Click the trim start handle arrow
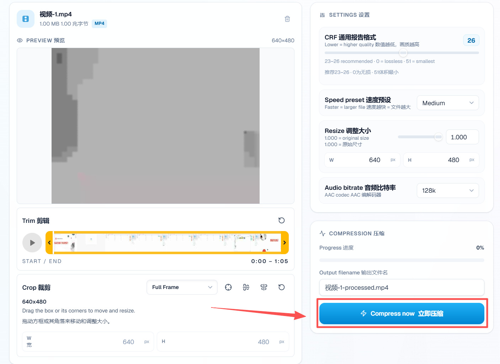Image resolution: width=500 pixels, height=364 pixels. [x=49, y=242]
